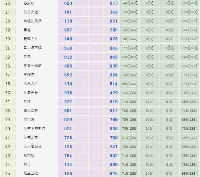The image size is (200, 177).
Task: Click the 75%[268] cell in row 39
Action: pyautogui.click(x=130, y=119)
